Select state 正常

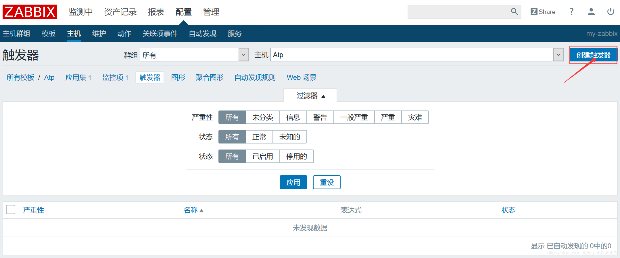click(x=259, y=137)
